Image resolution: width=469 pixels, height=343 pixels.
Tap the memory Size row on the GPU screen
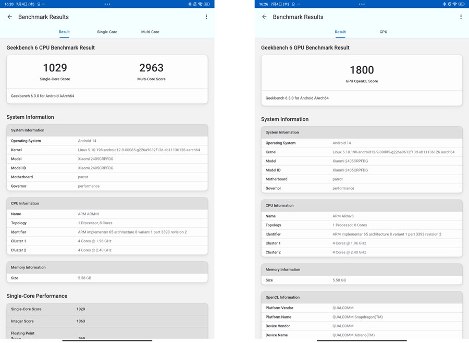(362, 280)
